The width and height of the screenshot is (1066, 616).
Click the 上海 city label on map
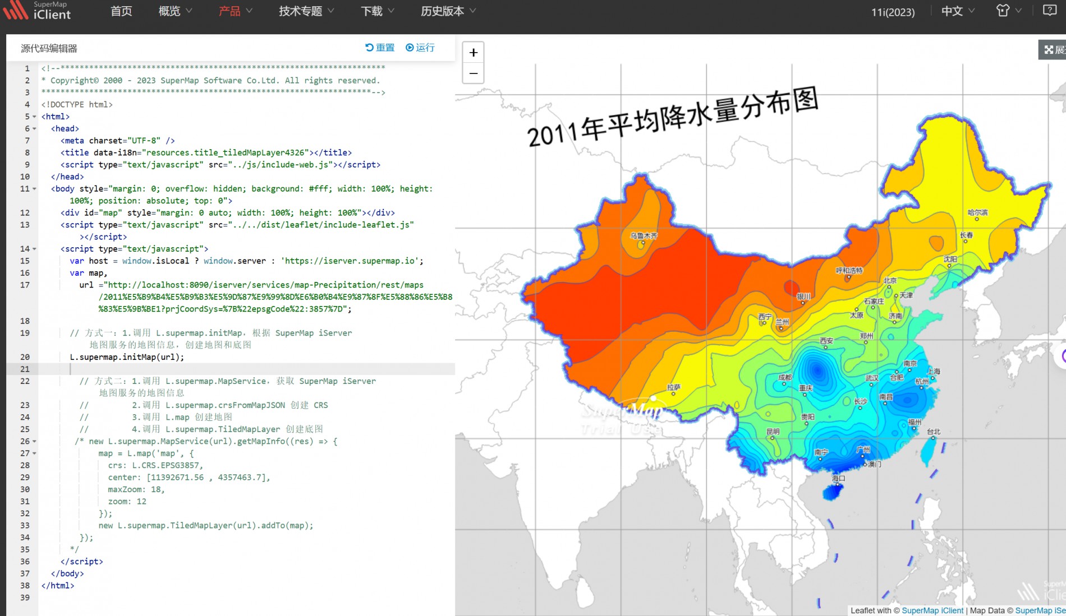933,371
